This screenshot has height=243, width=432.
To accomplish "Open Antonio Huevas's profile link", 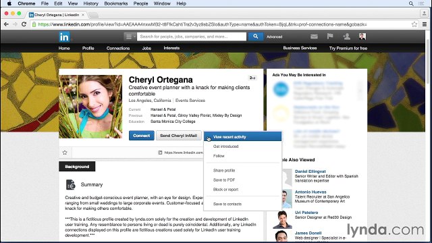I will pyautogui.click(x=310, y=192).
